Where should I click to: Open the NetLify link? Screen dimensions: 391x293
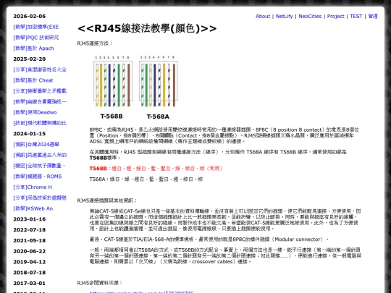(284, 16)
